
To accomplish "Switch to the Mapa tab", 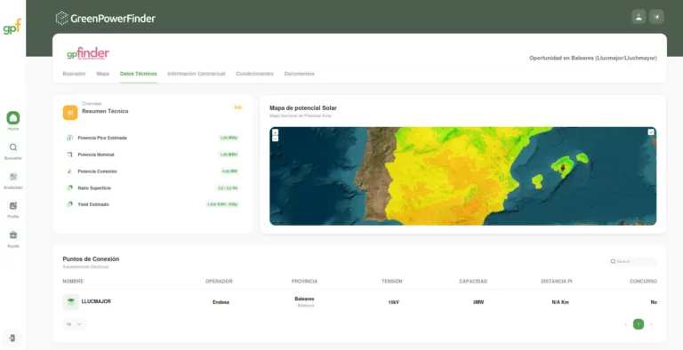I will [103, 74].
